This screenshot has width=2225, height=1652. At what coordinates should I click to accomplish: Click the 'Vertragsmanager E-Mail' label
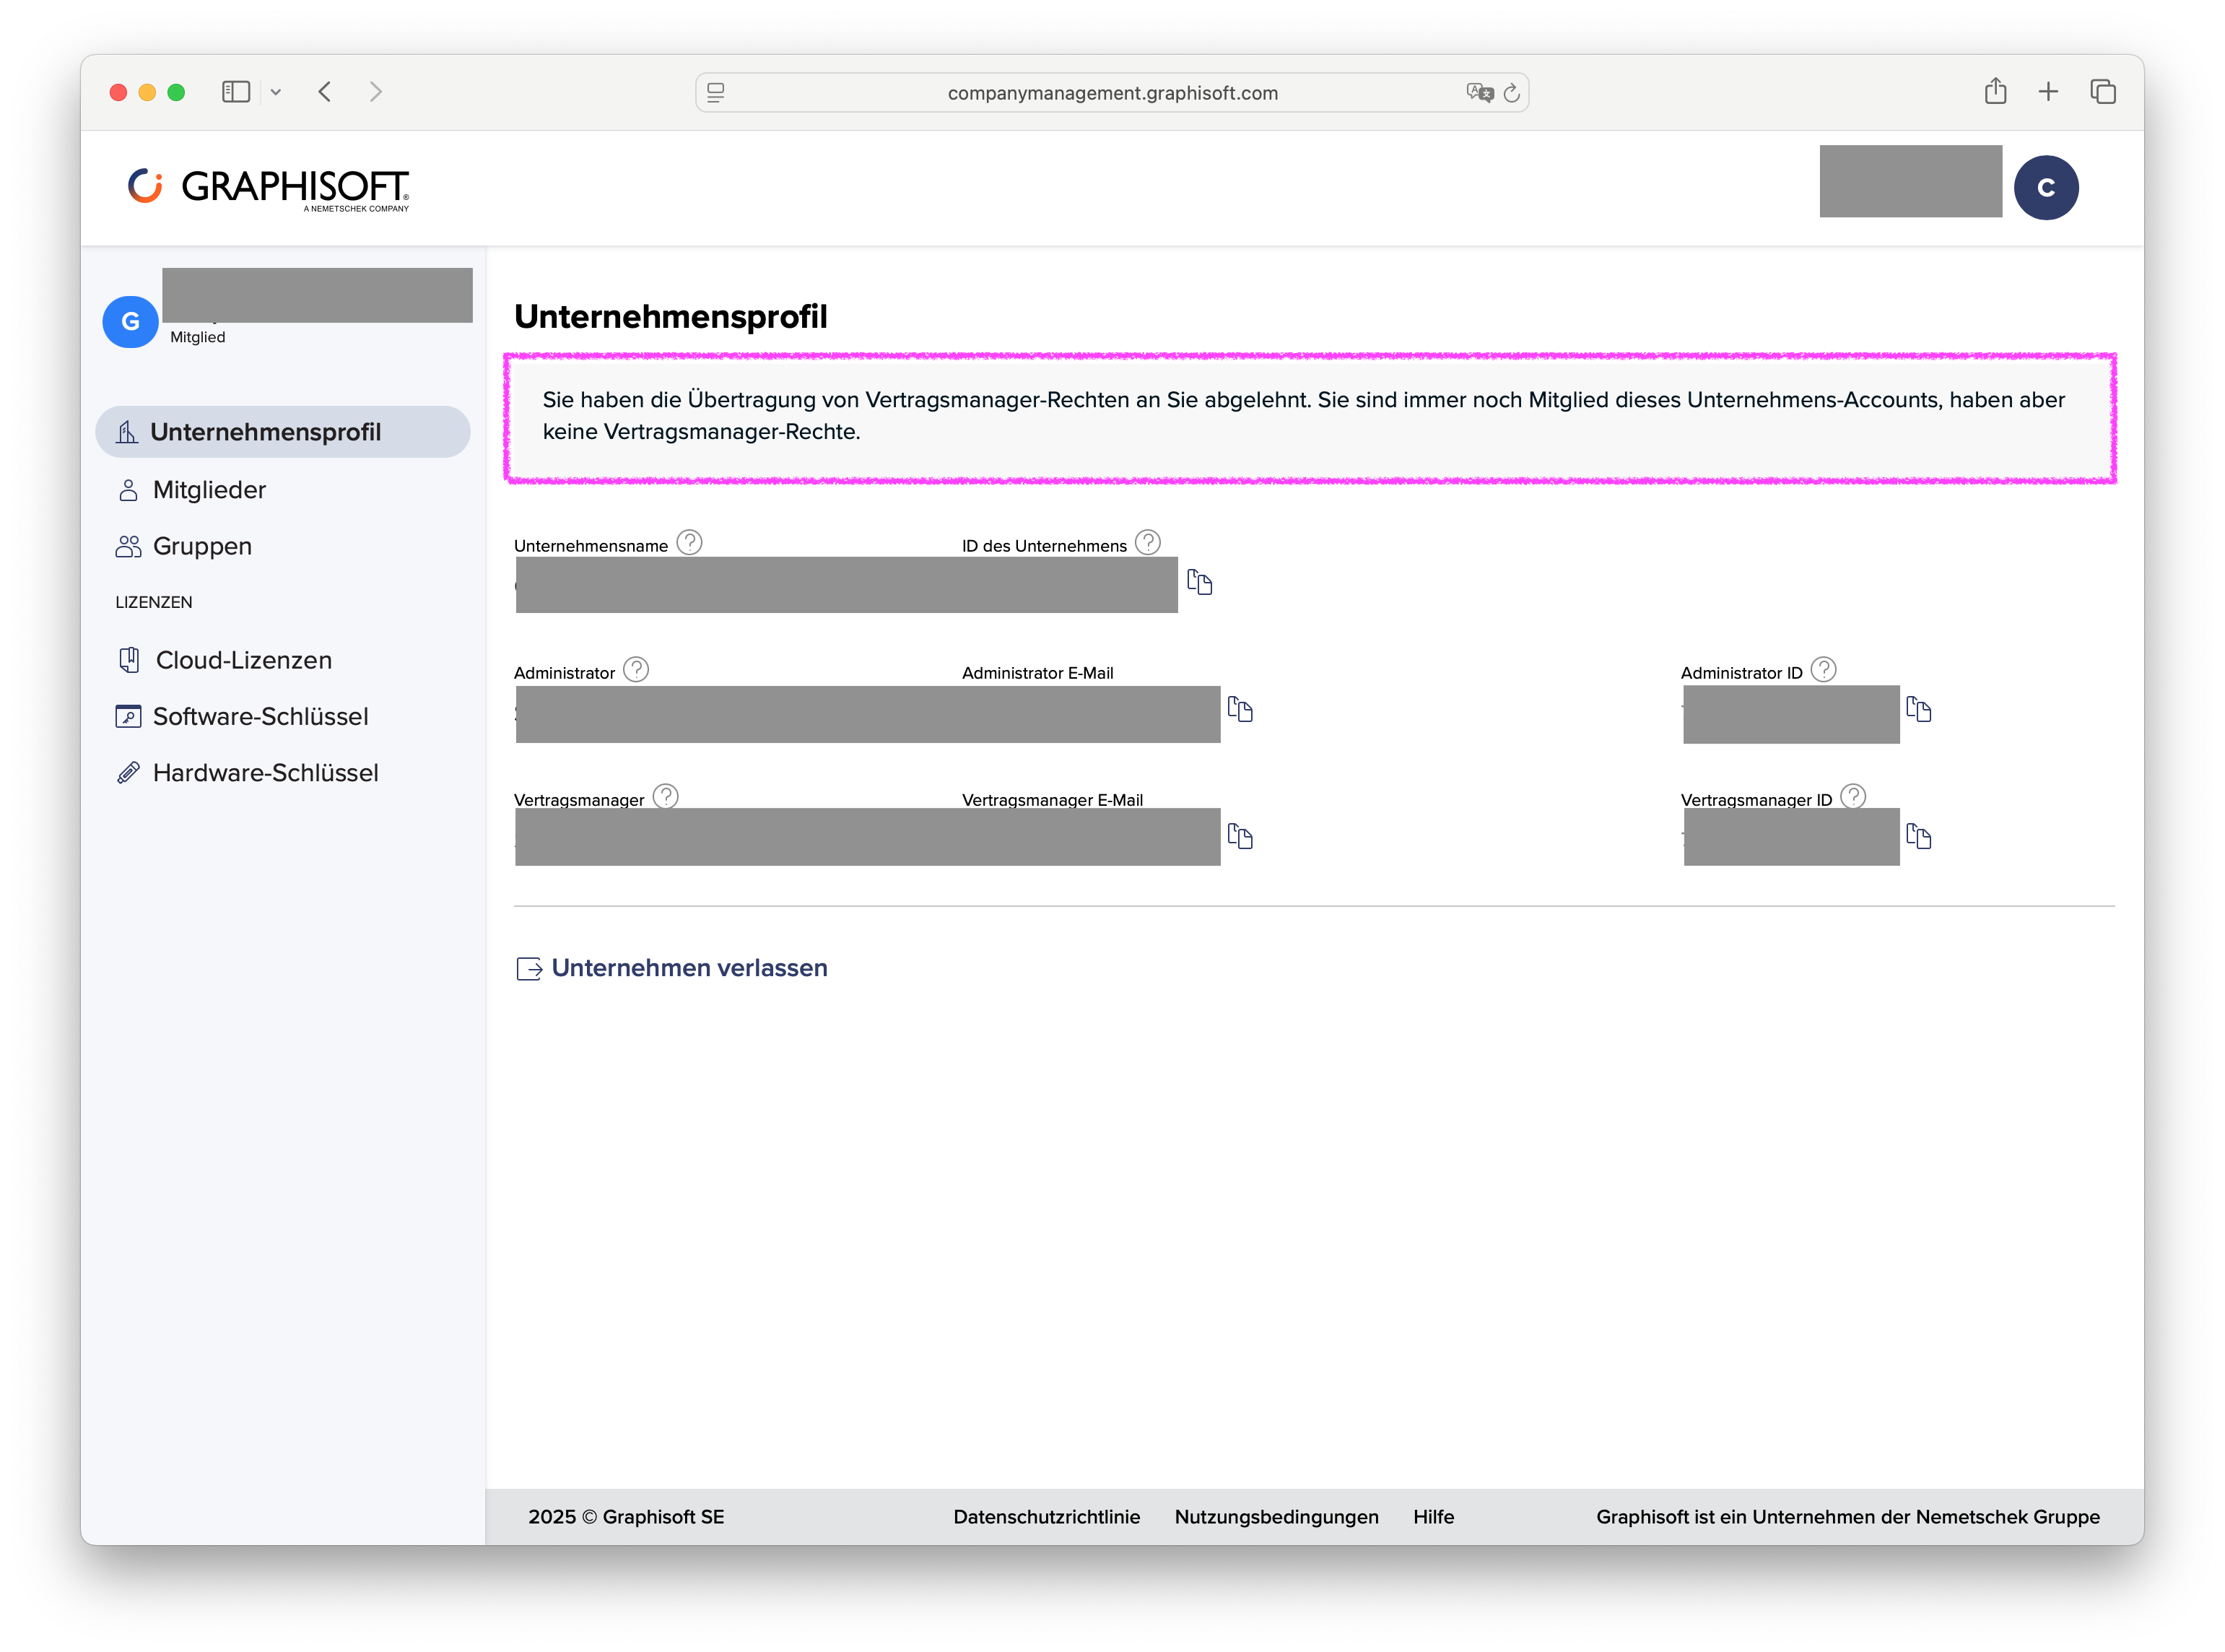(x=1052, y=800)
